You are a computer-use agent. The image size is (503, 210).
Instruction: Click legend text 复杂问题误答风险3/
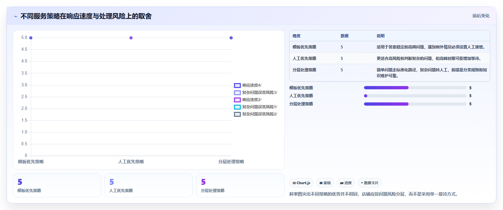click(260, 93)
